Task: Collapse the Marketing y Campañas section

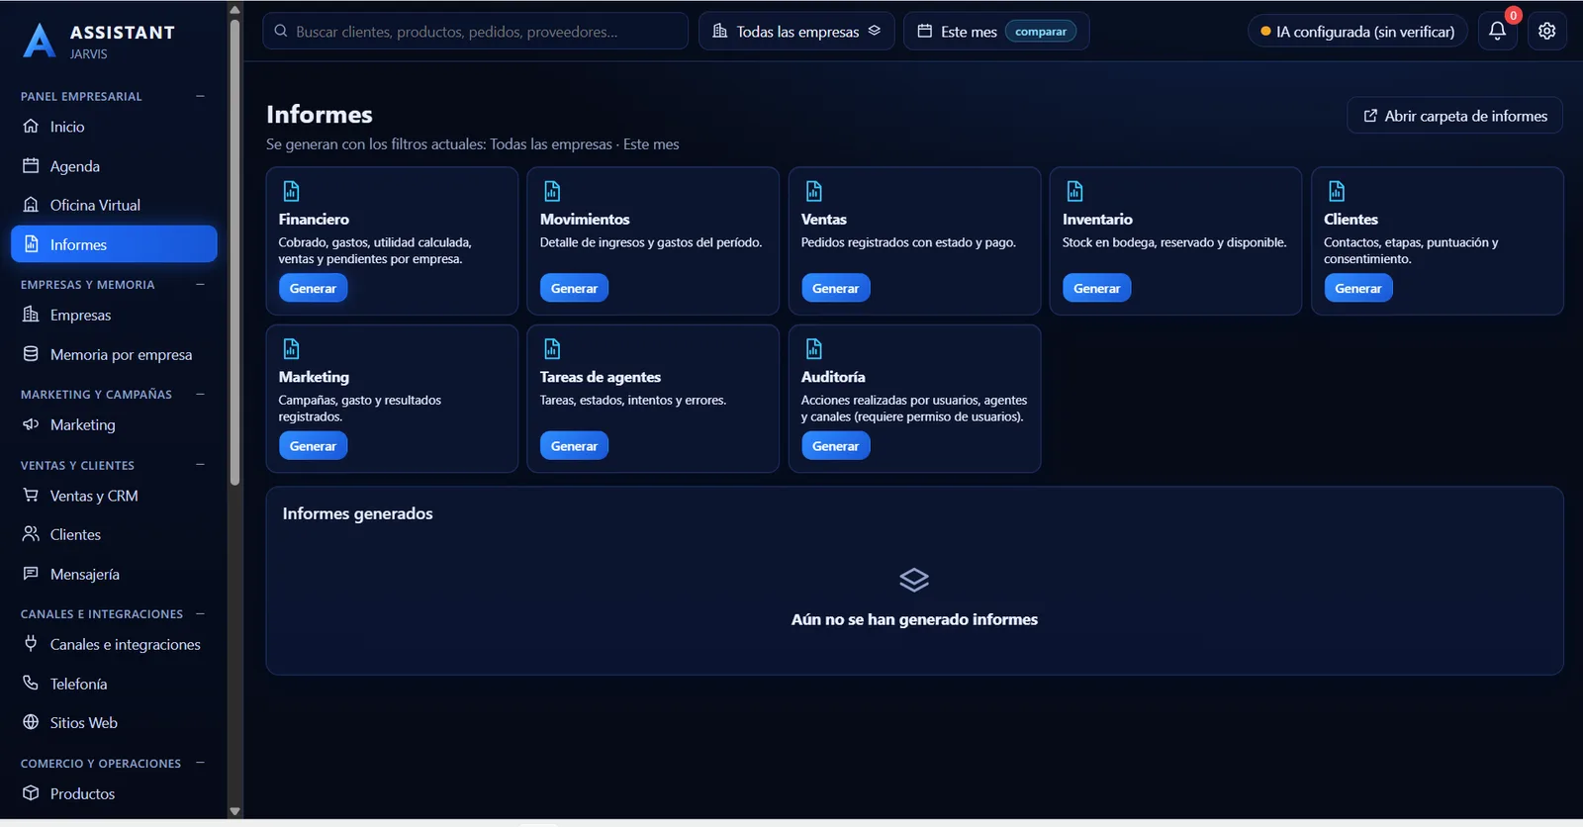Action: (200, 394)
